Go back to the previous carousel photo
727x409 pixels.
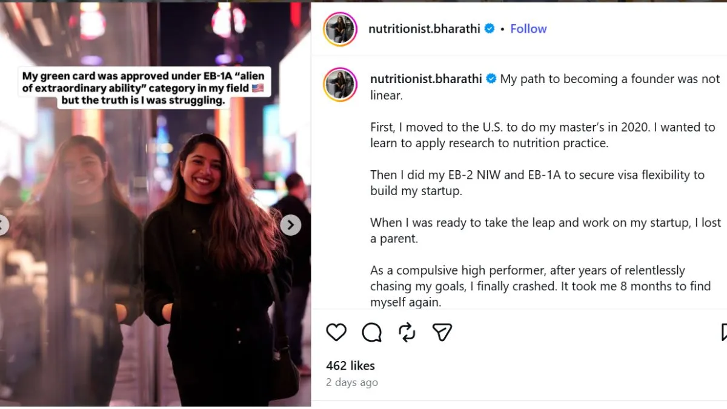(3, 225)
